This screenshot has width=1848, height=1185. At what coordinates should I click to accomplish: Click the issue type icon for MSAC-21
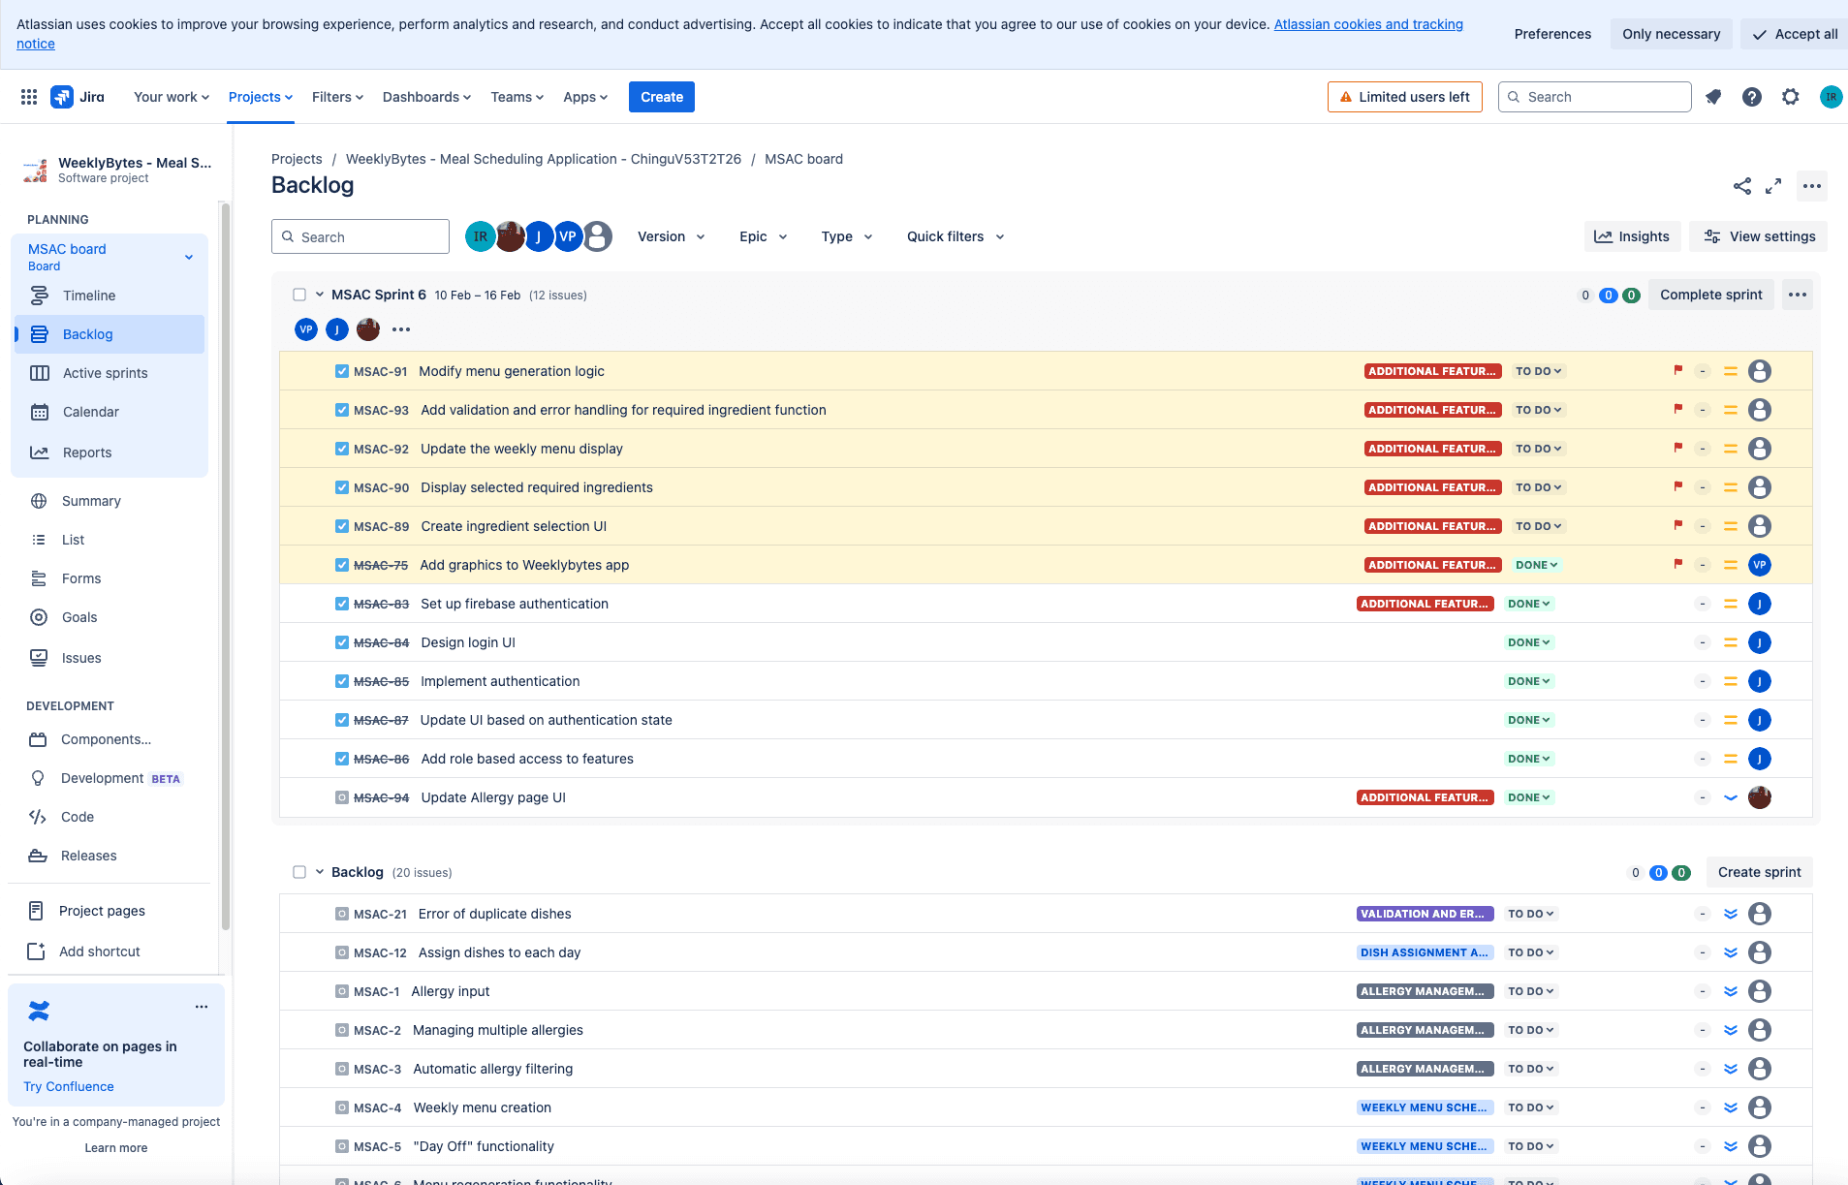coord(342,914)
